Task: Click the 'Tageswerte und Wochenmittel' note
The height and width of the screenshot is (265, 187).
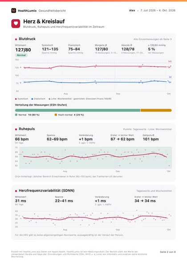Action: 154,191
